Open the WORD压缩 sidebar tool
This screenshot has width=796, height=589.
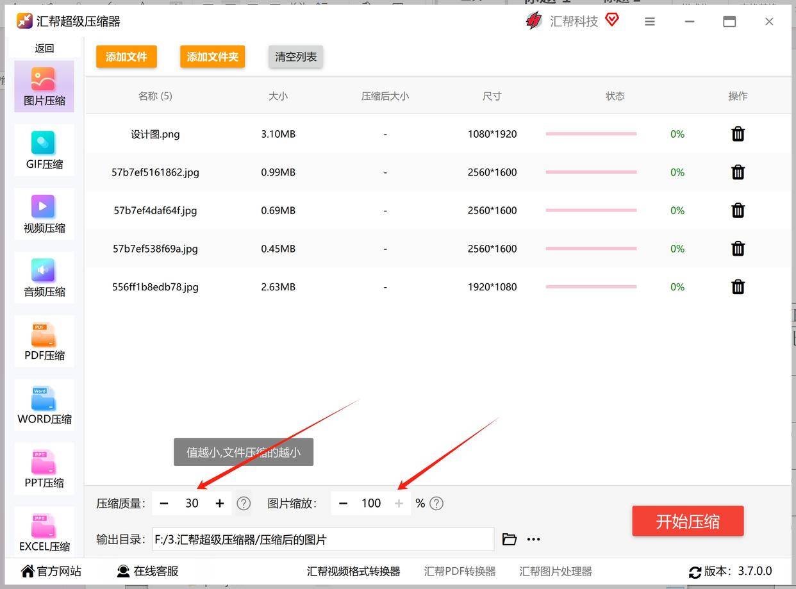click(x=44, y=405)
